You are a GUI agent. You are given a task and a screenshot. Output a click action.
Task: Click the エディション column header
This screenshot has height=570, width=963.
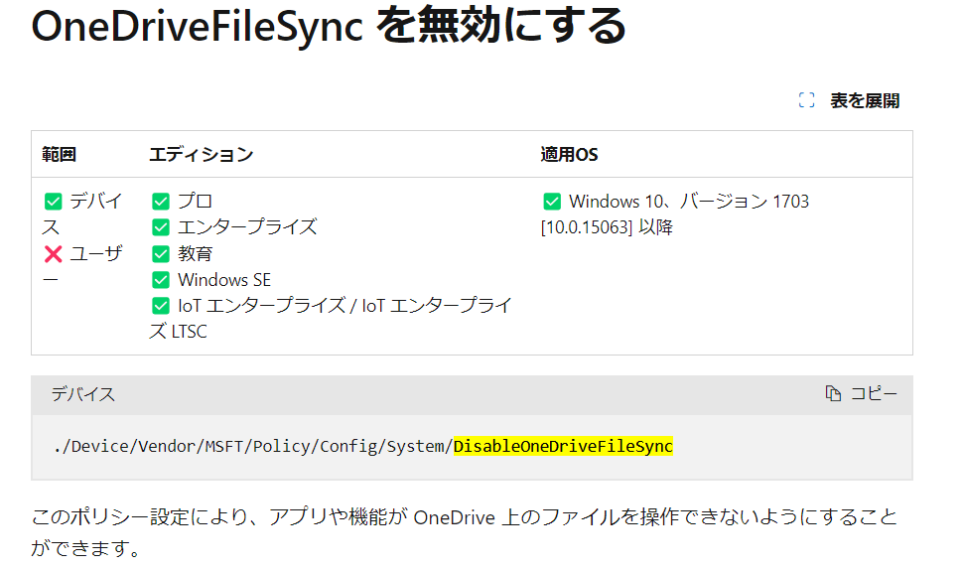point(202,154)
